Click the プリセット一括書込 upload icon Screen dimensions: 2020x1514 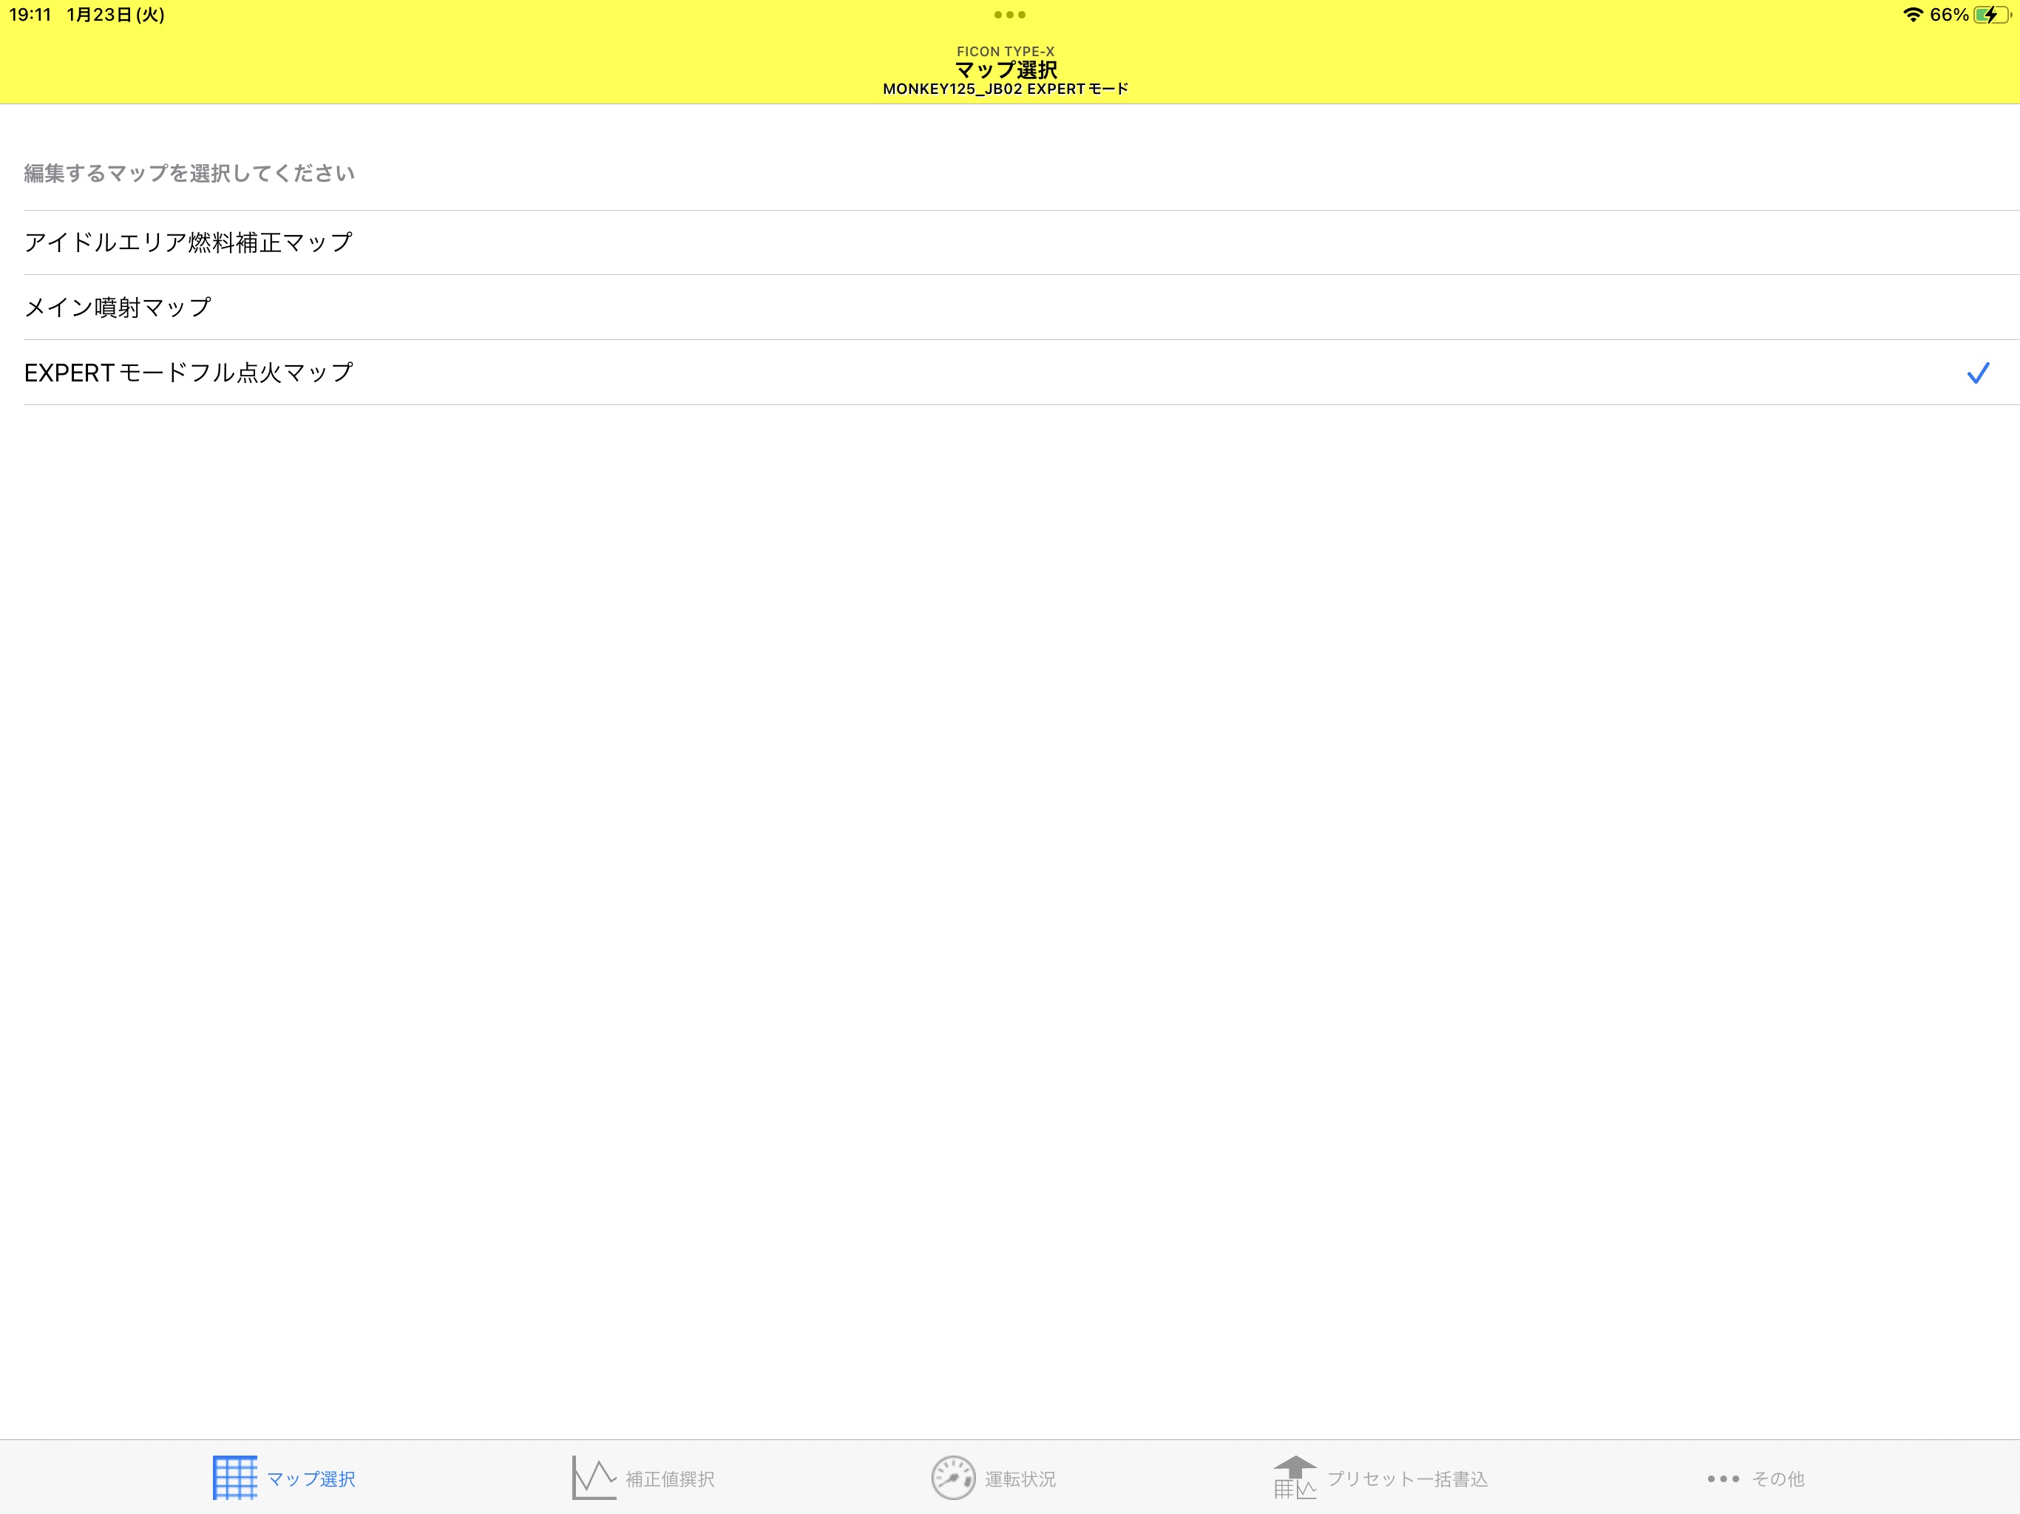coord(1295,1478)
